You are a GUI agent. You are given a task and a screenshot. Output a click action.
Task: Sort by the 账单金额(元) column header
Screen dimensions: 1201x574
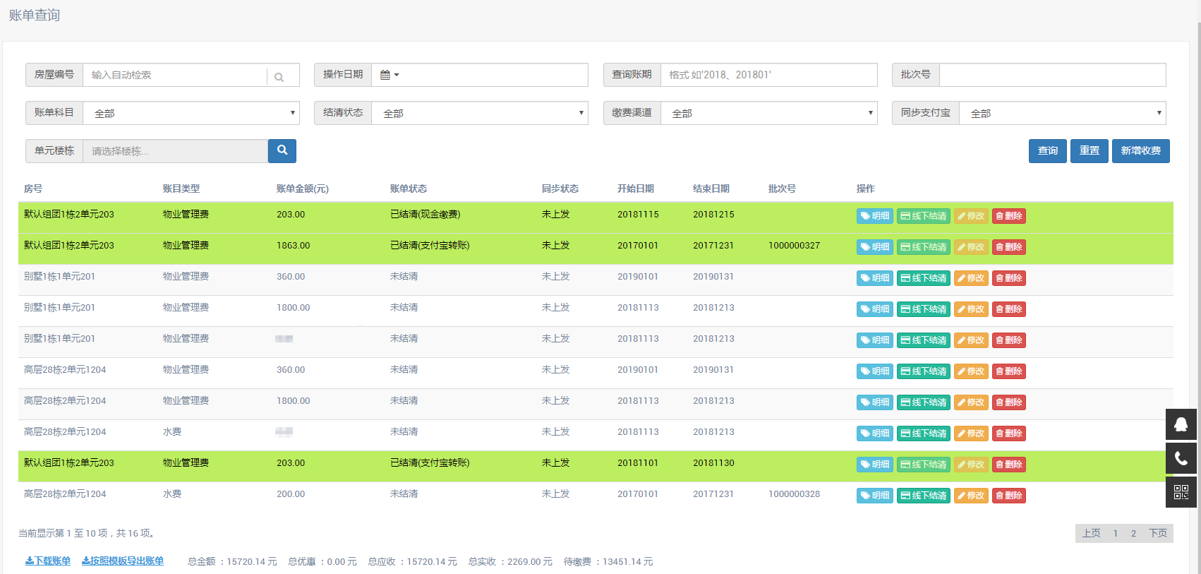coord(303,189)
